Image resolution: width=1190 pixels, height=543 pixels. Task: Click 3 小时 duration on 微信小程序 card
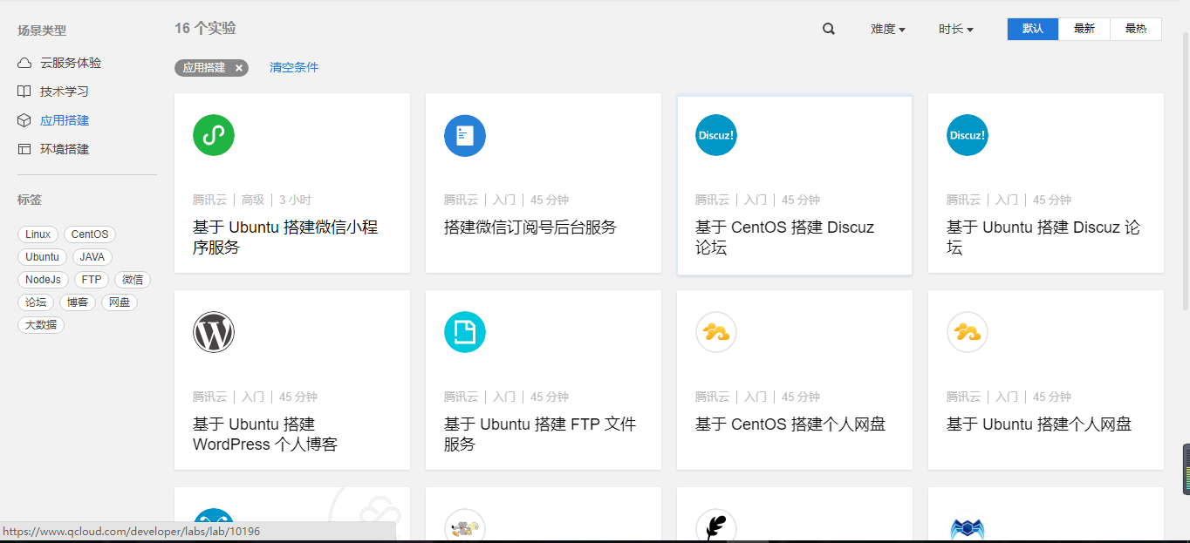click(295, 200)
